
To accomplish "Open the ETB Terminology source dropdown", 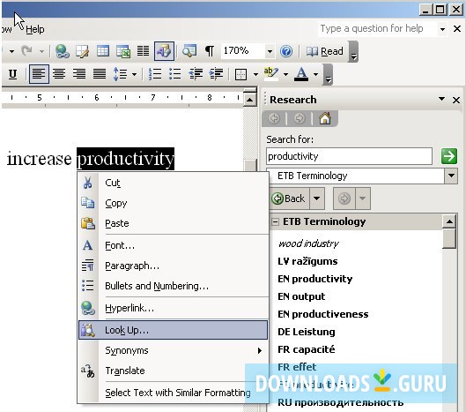I will 451,176.
